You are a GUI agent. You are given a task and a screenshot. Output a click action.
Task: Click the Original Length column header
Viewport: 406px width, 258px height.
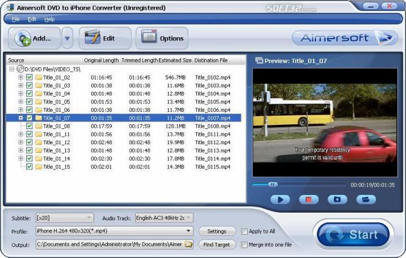point(101,61)
